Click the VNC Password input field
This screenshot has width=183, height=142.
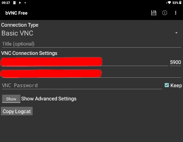click(82, 85)
